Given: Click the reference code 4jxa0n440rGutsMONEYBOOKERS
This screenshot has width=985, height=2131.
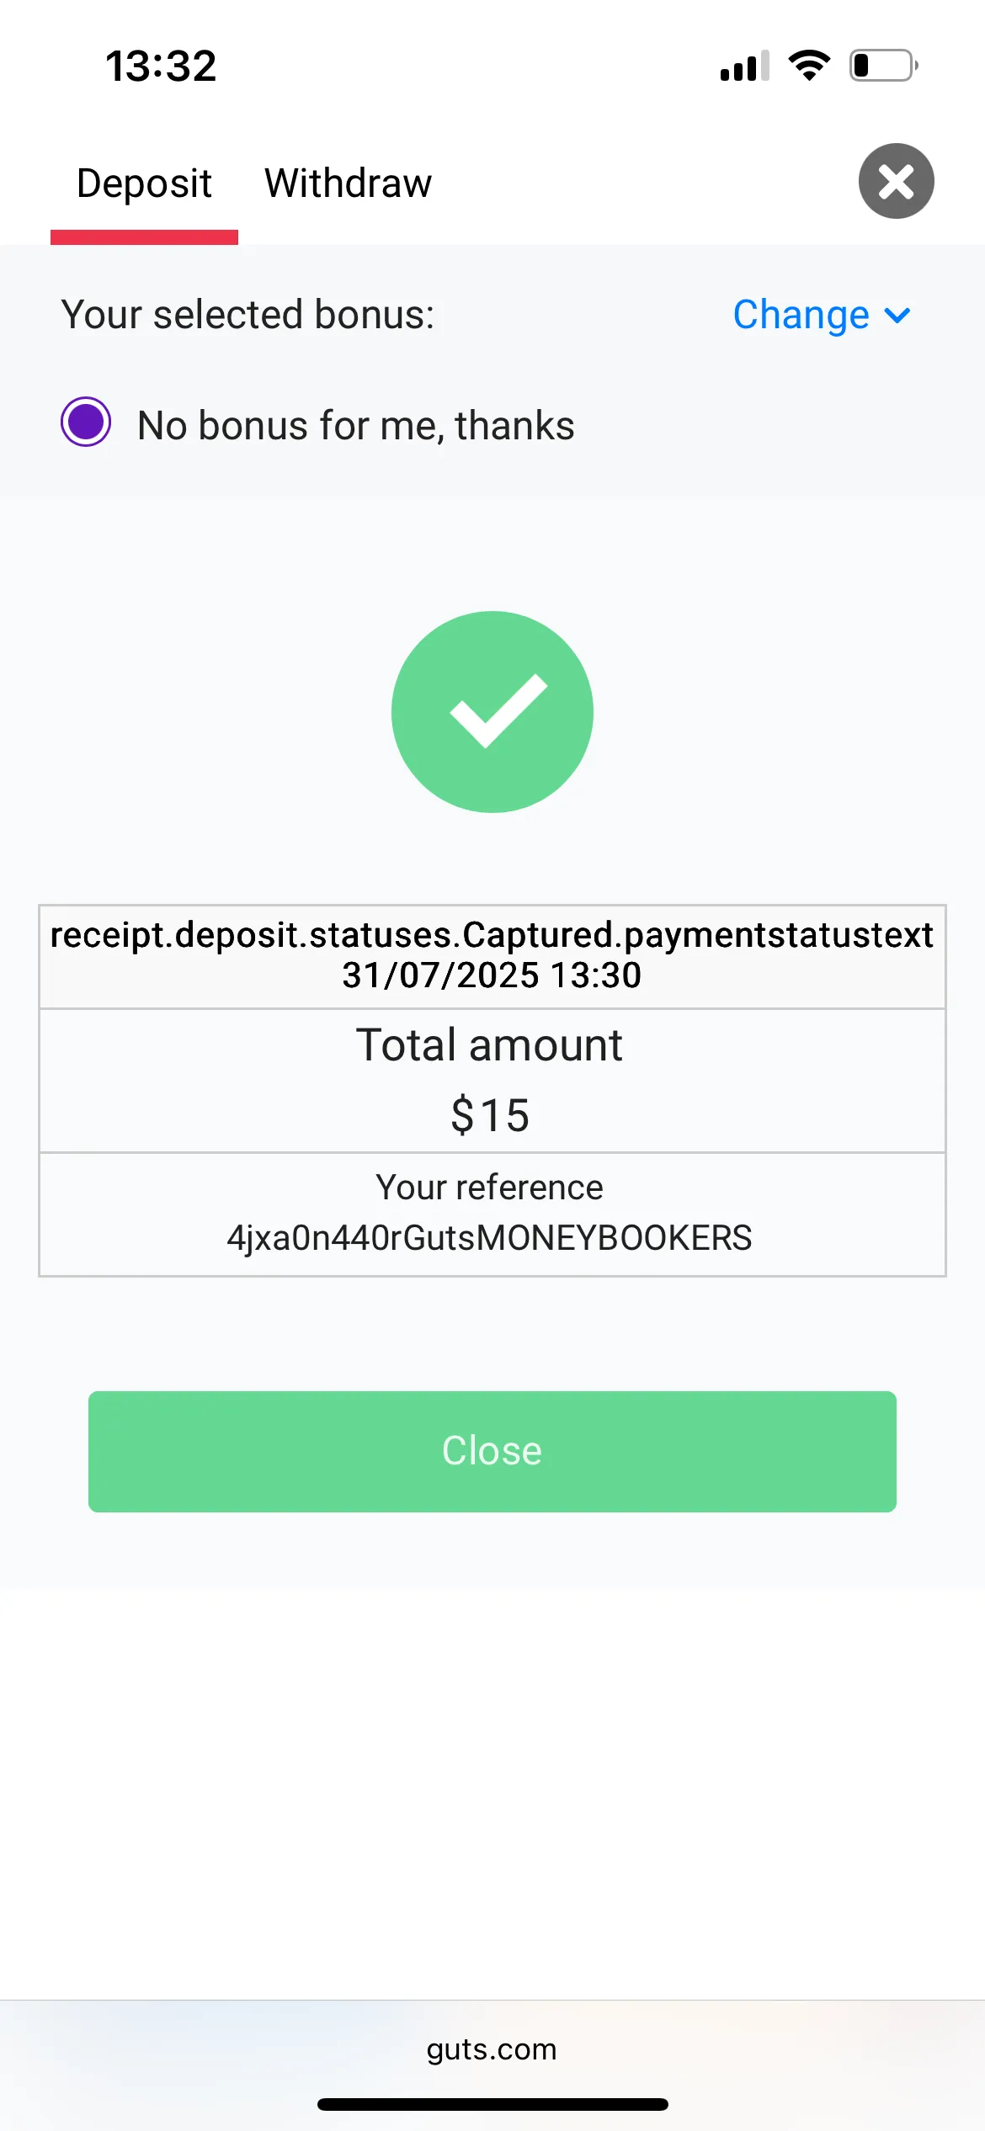Looking at the screenshot, I should tap(489, 1238).
